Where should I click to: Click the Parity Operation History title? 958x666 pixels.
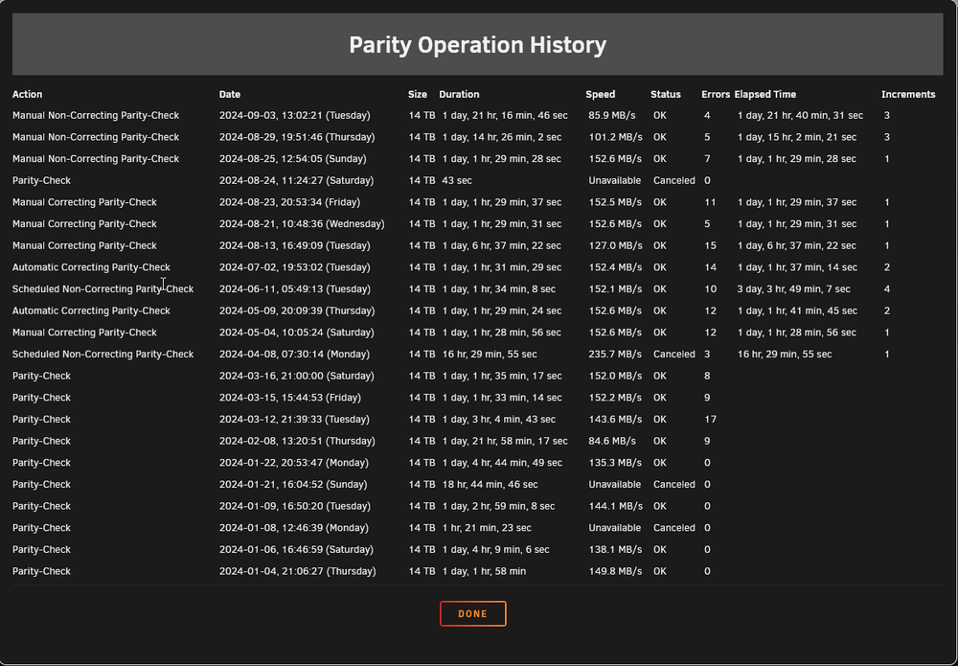(x=478, y=45)
